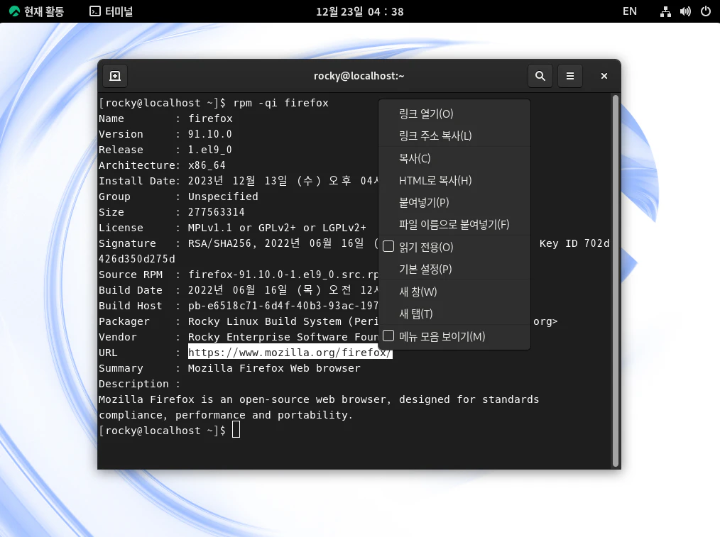Click the terminal vertical scrollbar
This screenshot has height=537, width=720.
[x=616, y=281]
